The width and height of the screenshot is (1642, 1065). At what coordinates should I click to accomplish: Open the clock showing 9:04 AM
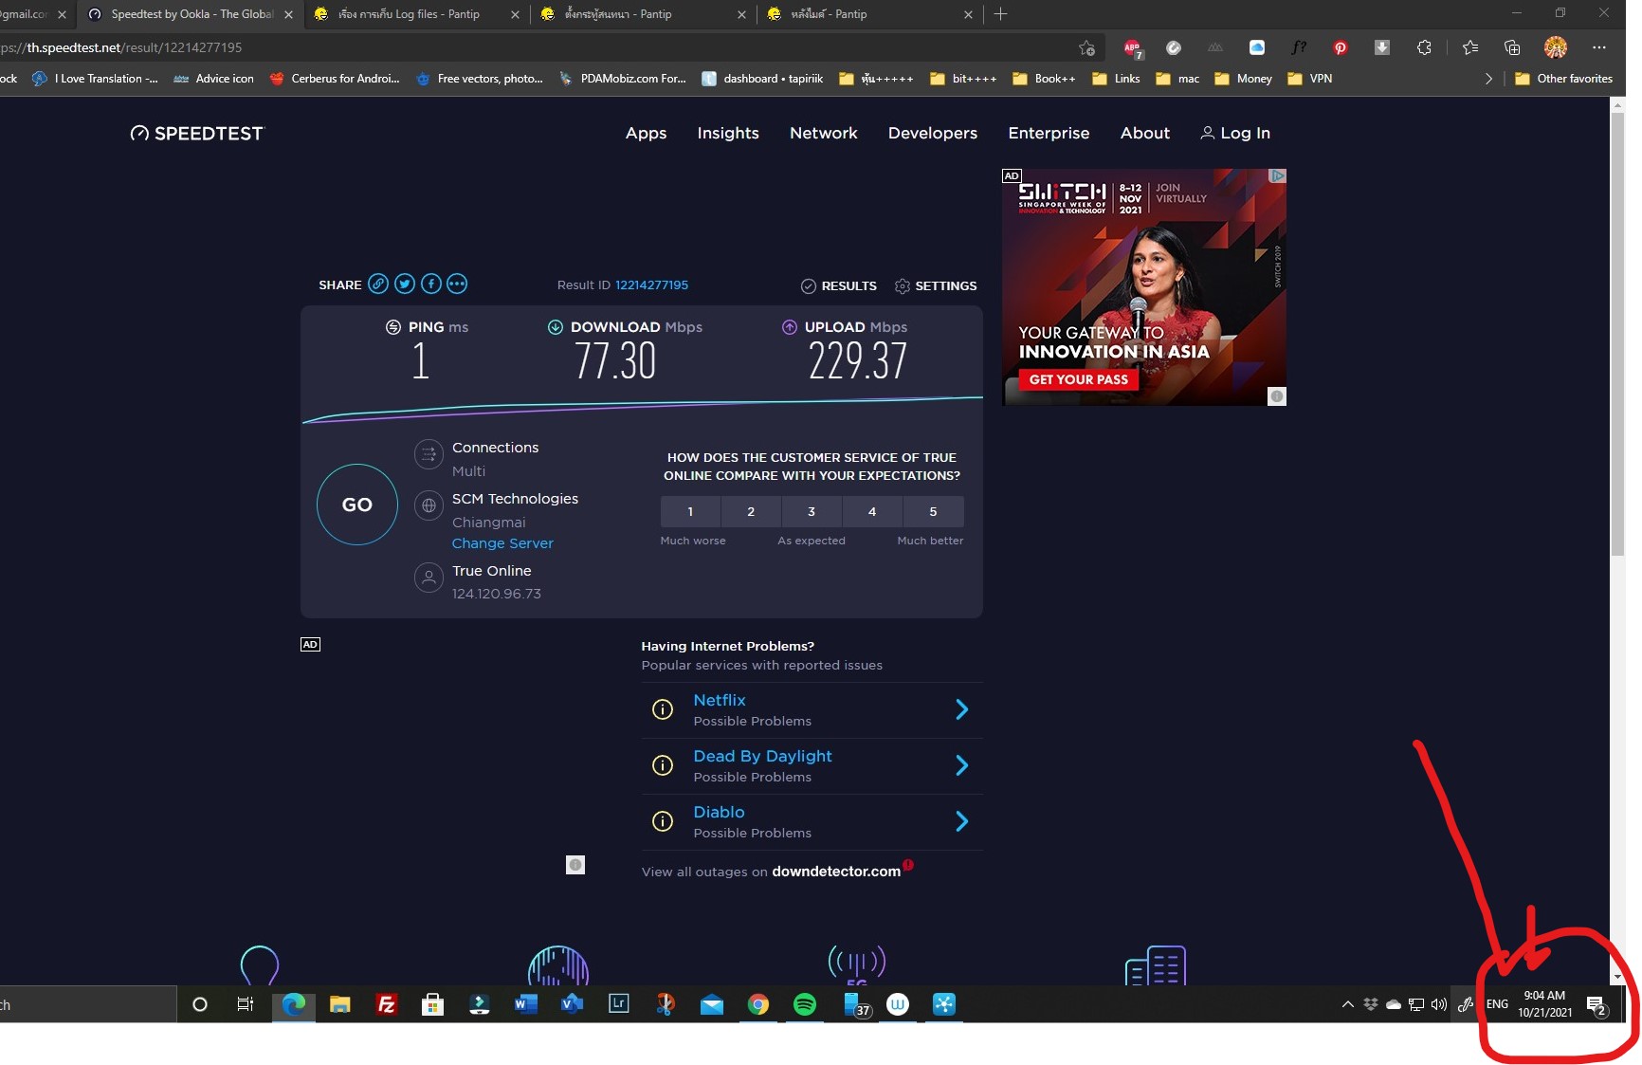tap(1544, 1004)
